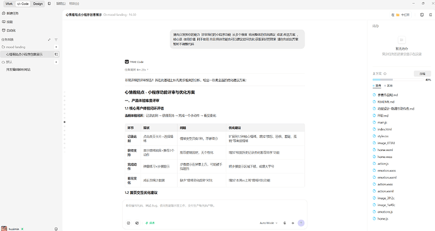Open home.wxml in context list
435x231 pixels.
pyautogui.click(x=385, y=150)
